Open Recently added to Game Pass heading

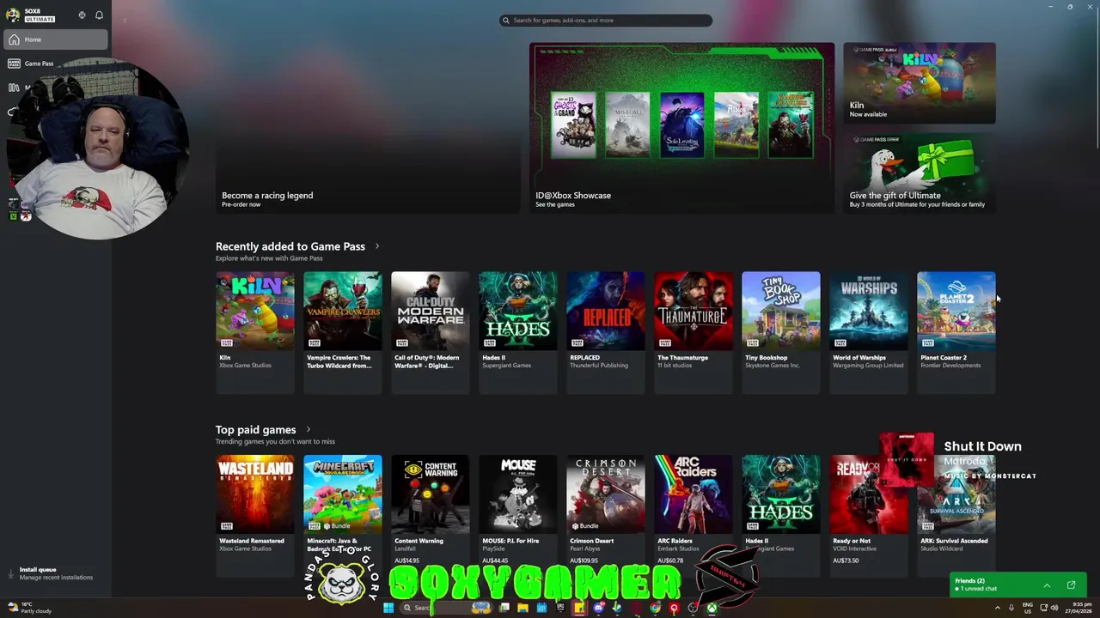tap(290, 246)
